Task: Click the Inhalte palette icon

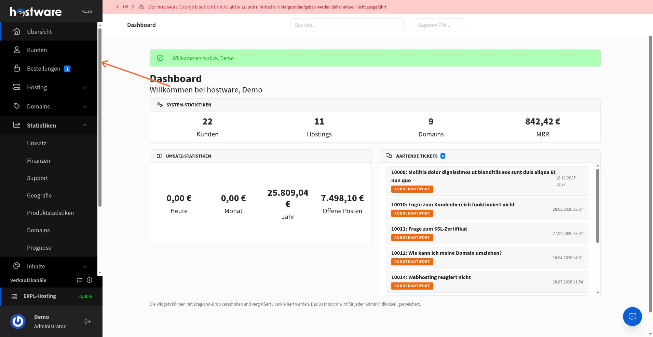Action: [17, 266]
